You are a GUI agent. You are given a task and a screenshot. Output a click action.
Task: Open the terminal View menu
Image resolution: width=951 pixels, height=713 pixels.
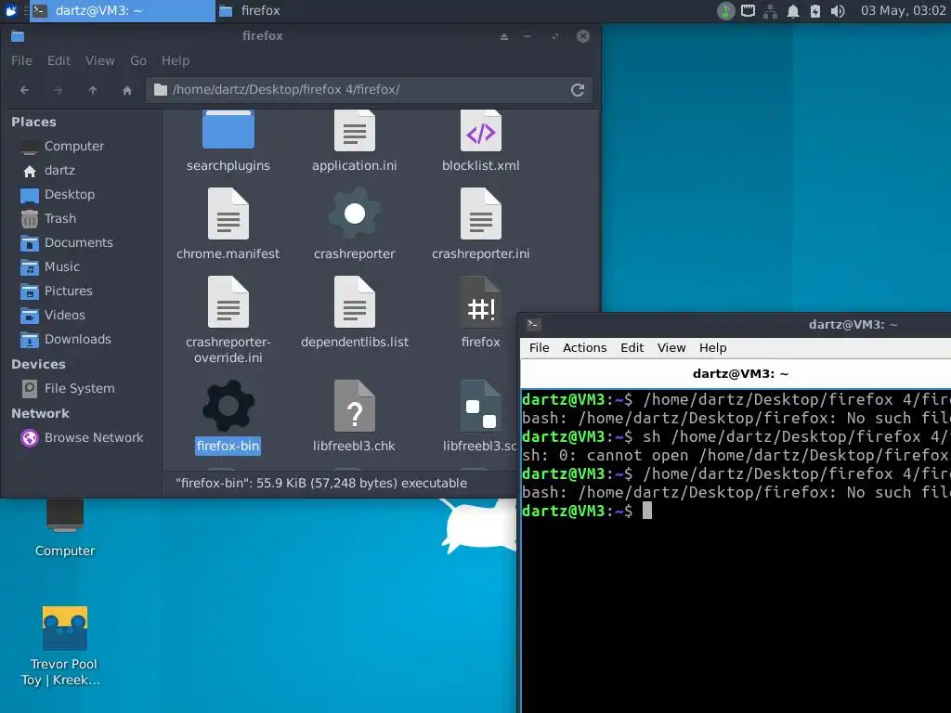coord(671,348)
